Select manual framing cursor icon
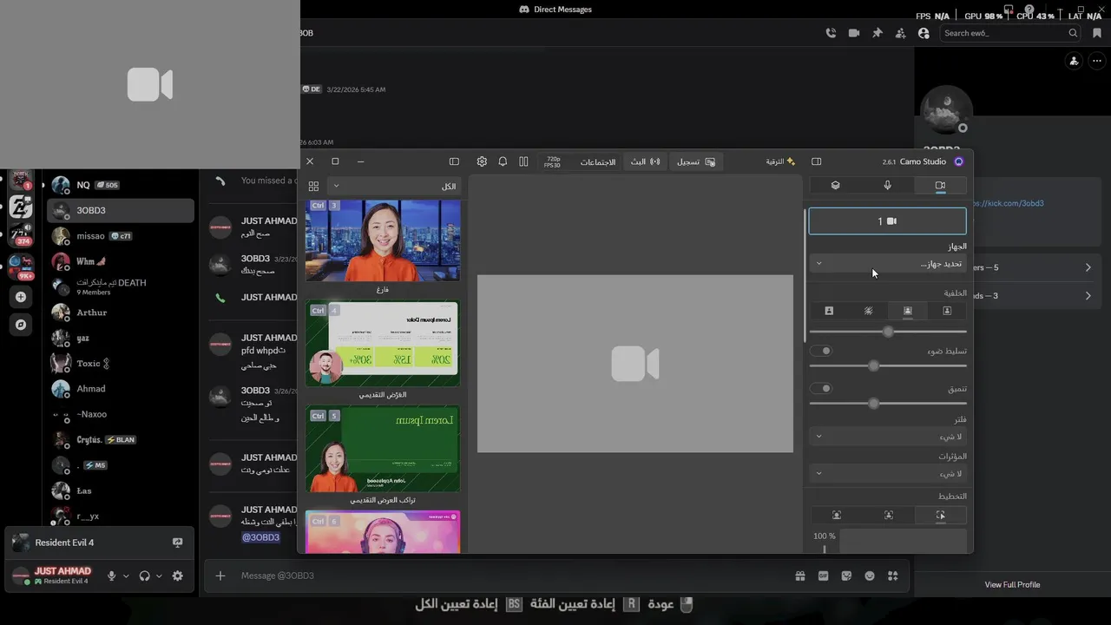1111x625 pixels. tap(940, 515)
